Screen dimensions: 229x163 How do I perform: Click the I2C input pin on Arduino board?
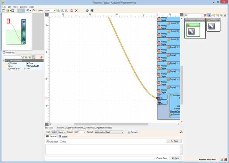[x=157, y=98]
